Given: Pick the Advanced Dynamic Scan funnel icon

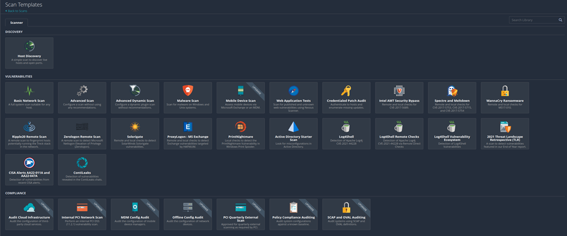Looking at the screenshot, I should 135,90.
